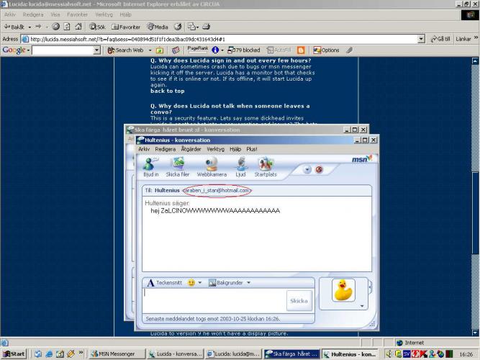Image resolution: width=480 pixels, height=360 pixels.
Task: Open the address bar URL dropdown
Action: tap(421, 39)
